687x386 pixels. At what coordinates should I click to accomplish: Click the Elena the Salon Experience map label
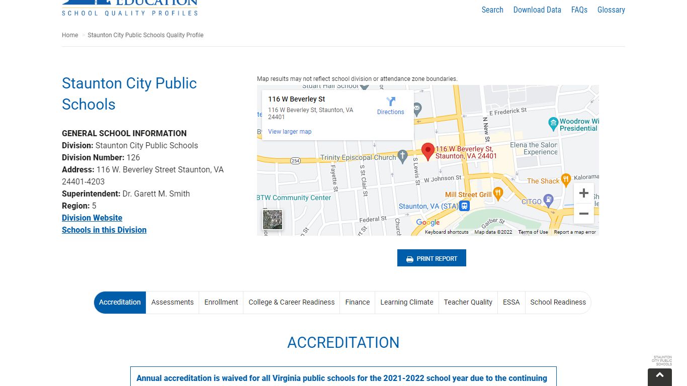(534, 148)
